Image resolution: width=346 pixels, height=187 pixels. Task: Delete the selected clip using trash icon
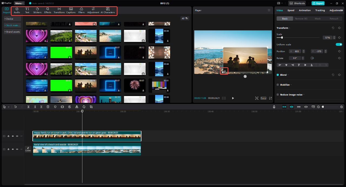[48, 107]
